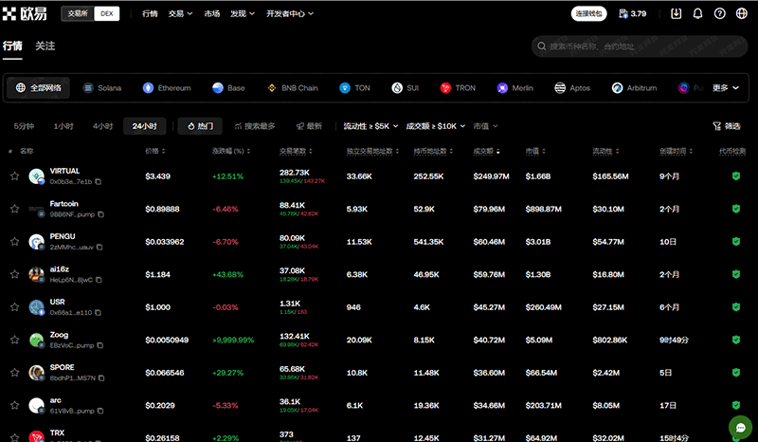Open language globe icon
Viewport: 758px width, 442px height.
[742, 13]
